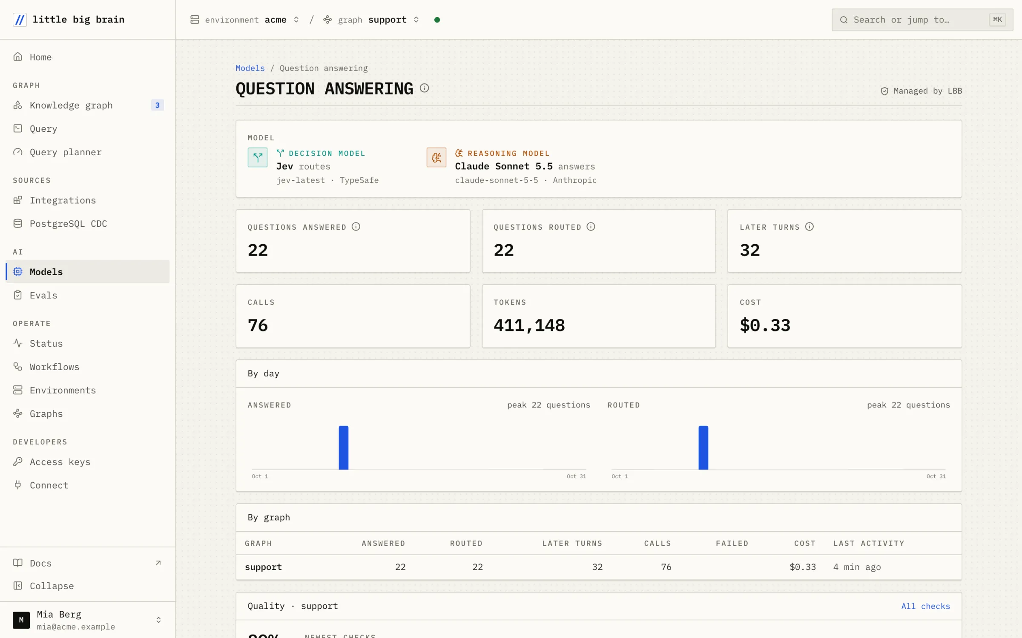Click info icon beside Question Answering title

point(424,88)
